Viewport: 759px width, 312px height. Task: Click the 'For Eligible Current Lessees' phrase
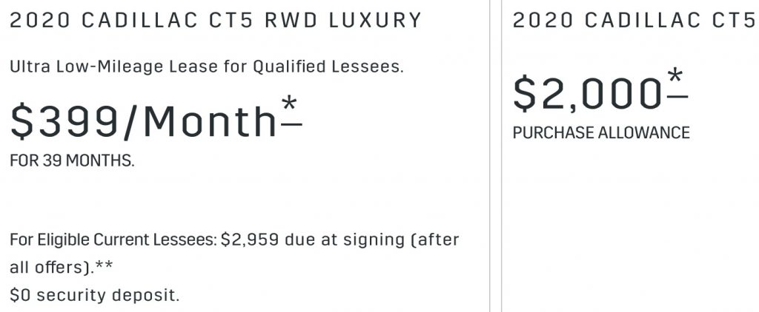click(x=113, y=240)
